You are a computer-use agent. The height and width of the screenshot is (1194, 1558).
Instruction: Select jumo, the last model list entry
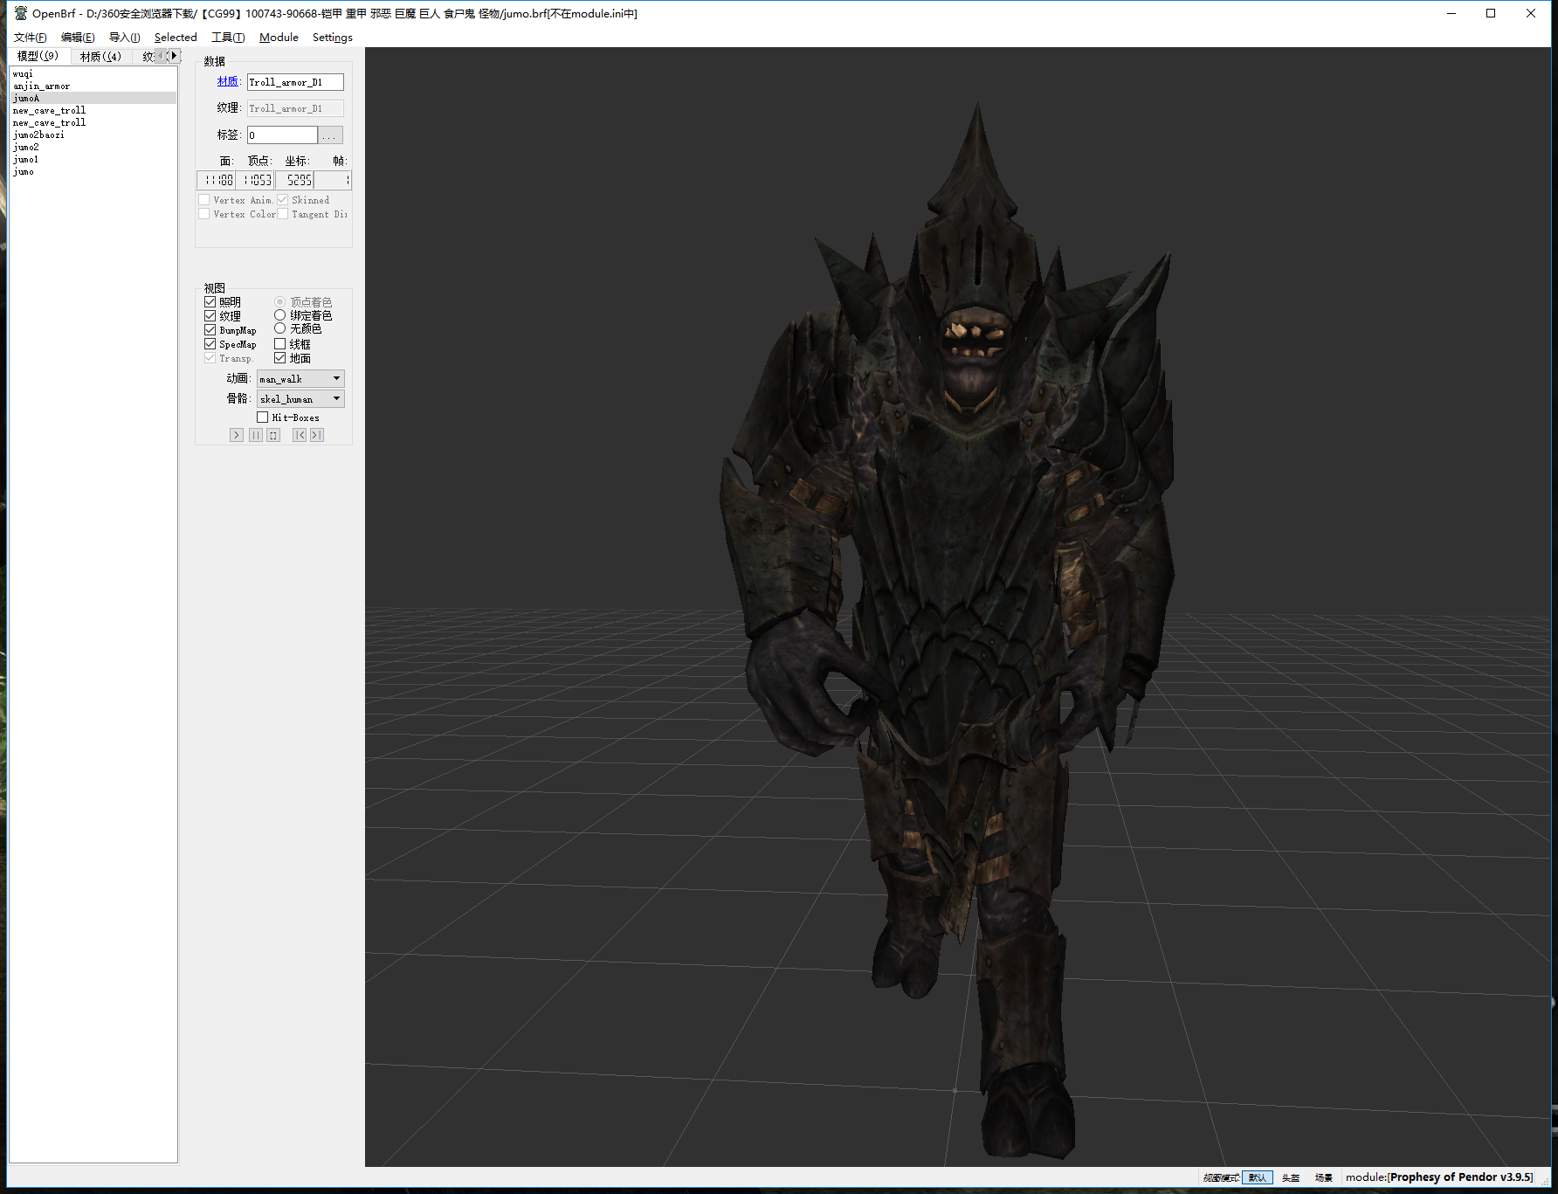click(x=93, y=172)
